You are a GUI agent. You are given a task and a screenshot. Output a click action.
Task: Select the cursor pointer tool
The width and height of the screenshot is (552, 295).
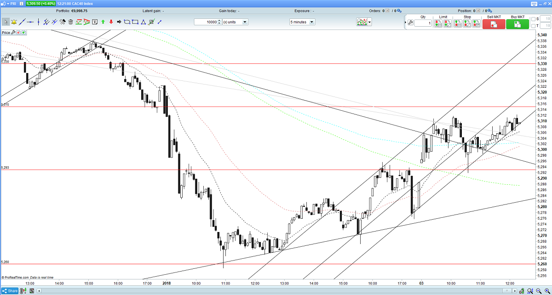pos(6,22)
